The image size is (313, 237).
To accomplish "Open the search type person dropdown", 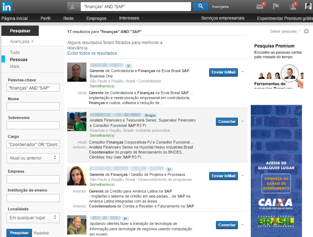I will [x=74, y=7].
